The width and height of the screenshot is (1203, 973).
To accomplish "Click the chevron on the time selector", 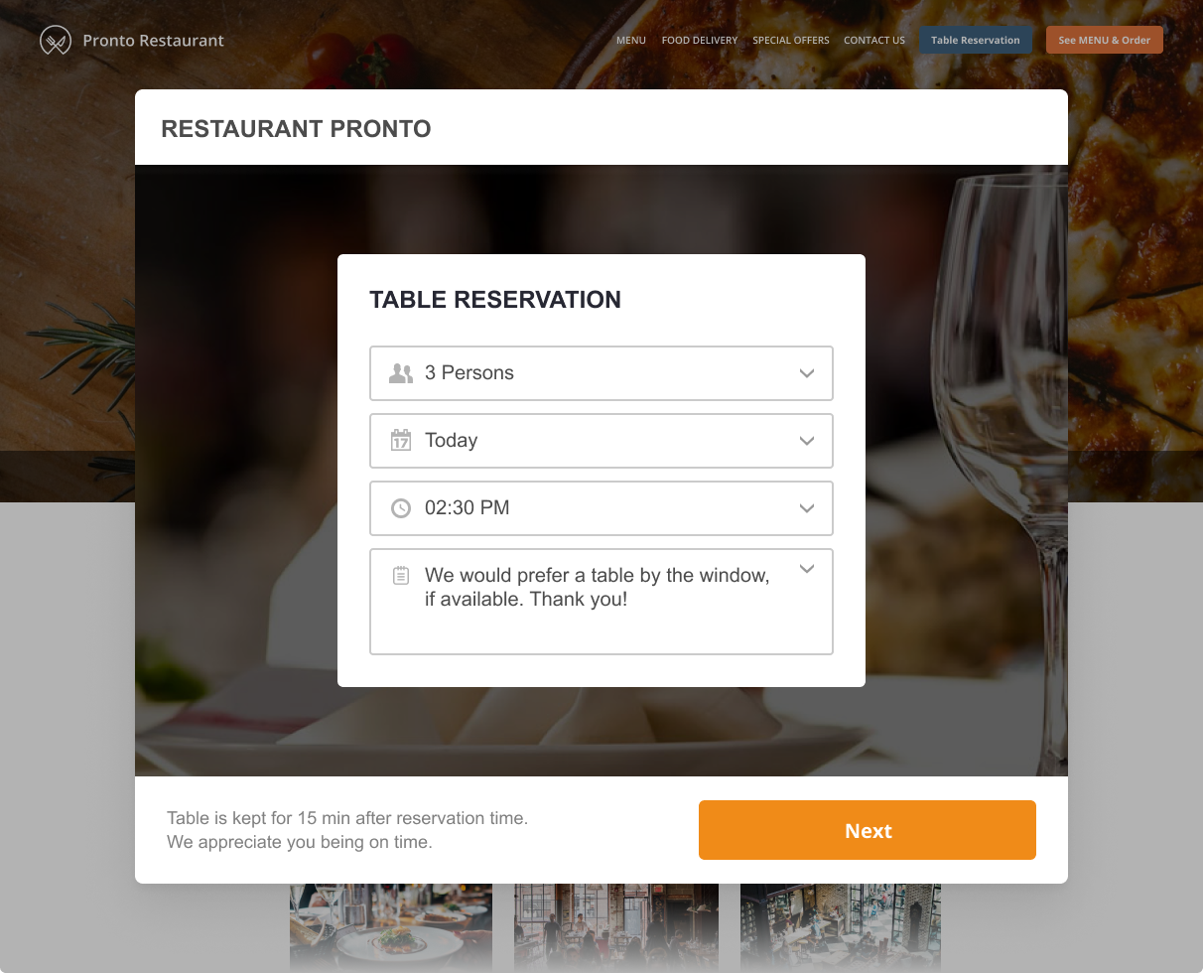I will pyautogui.click(x=807, y=508).
